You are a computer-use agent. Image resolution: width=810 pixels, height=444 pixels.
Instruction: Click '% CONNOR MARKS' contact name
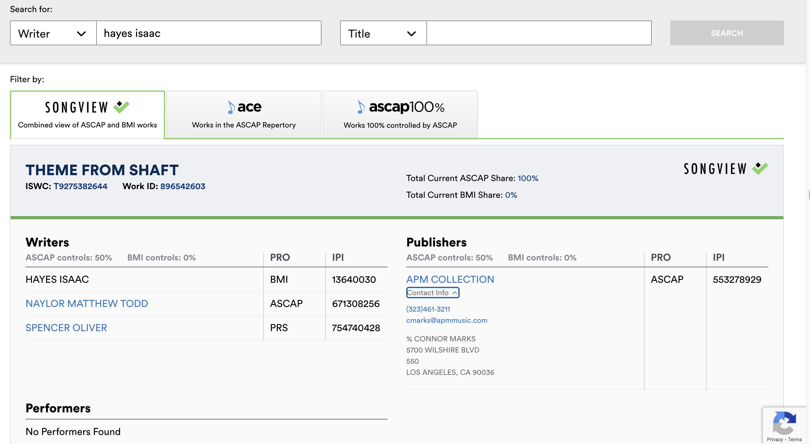[440, 339]
